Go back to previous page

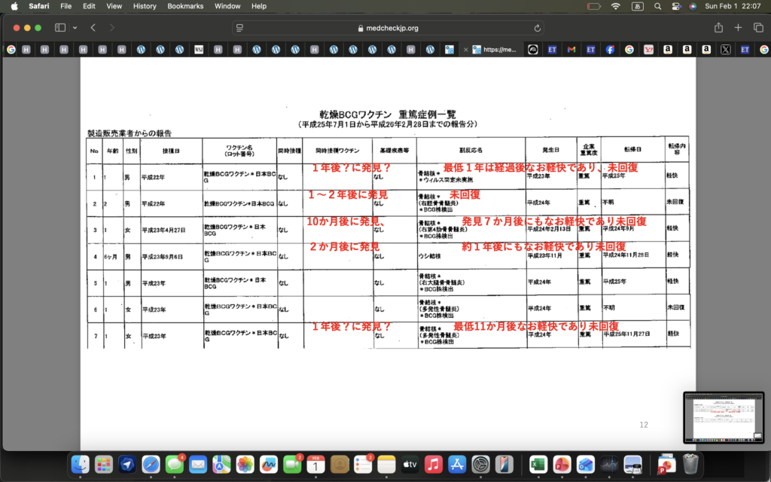pos(93,28)
